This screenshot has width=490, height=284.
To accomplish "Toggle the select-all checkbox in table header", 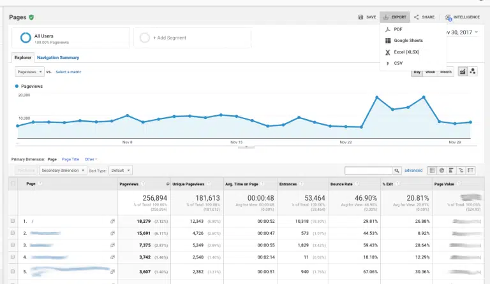I will tap(13, 183).
